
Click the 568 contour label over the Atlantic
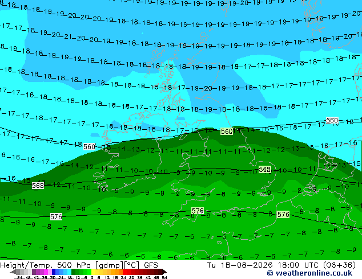pyautogui.click(x=38, y=186)
